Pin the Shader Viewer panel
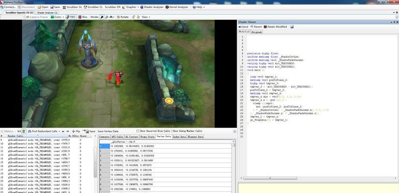Screen dimensions: 399x193 [395, 22]
